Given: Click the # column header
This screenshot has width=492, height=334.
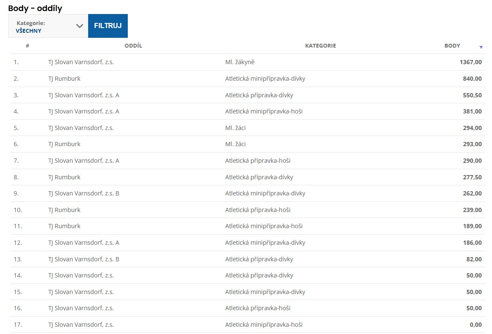Looking at the screenshot, I should (27, 46).
